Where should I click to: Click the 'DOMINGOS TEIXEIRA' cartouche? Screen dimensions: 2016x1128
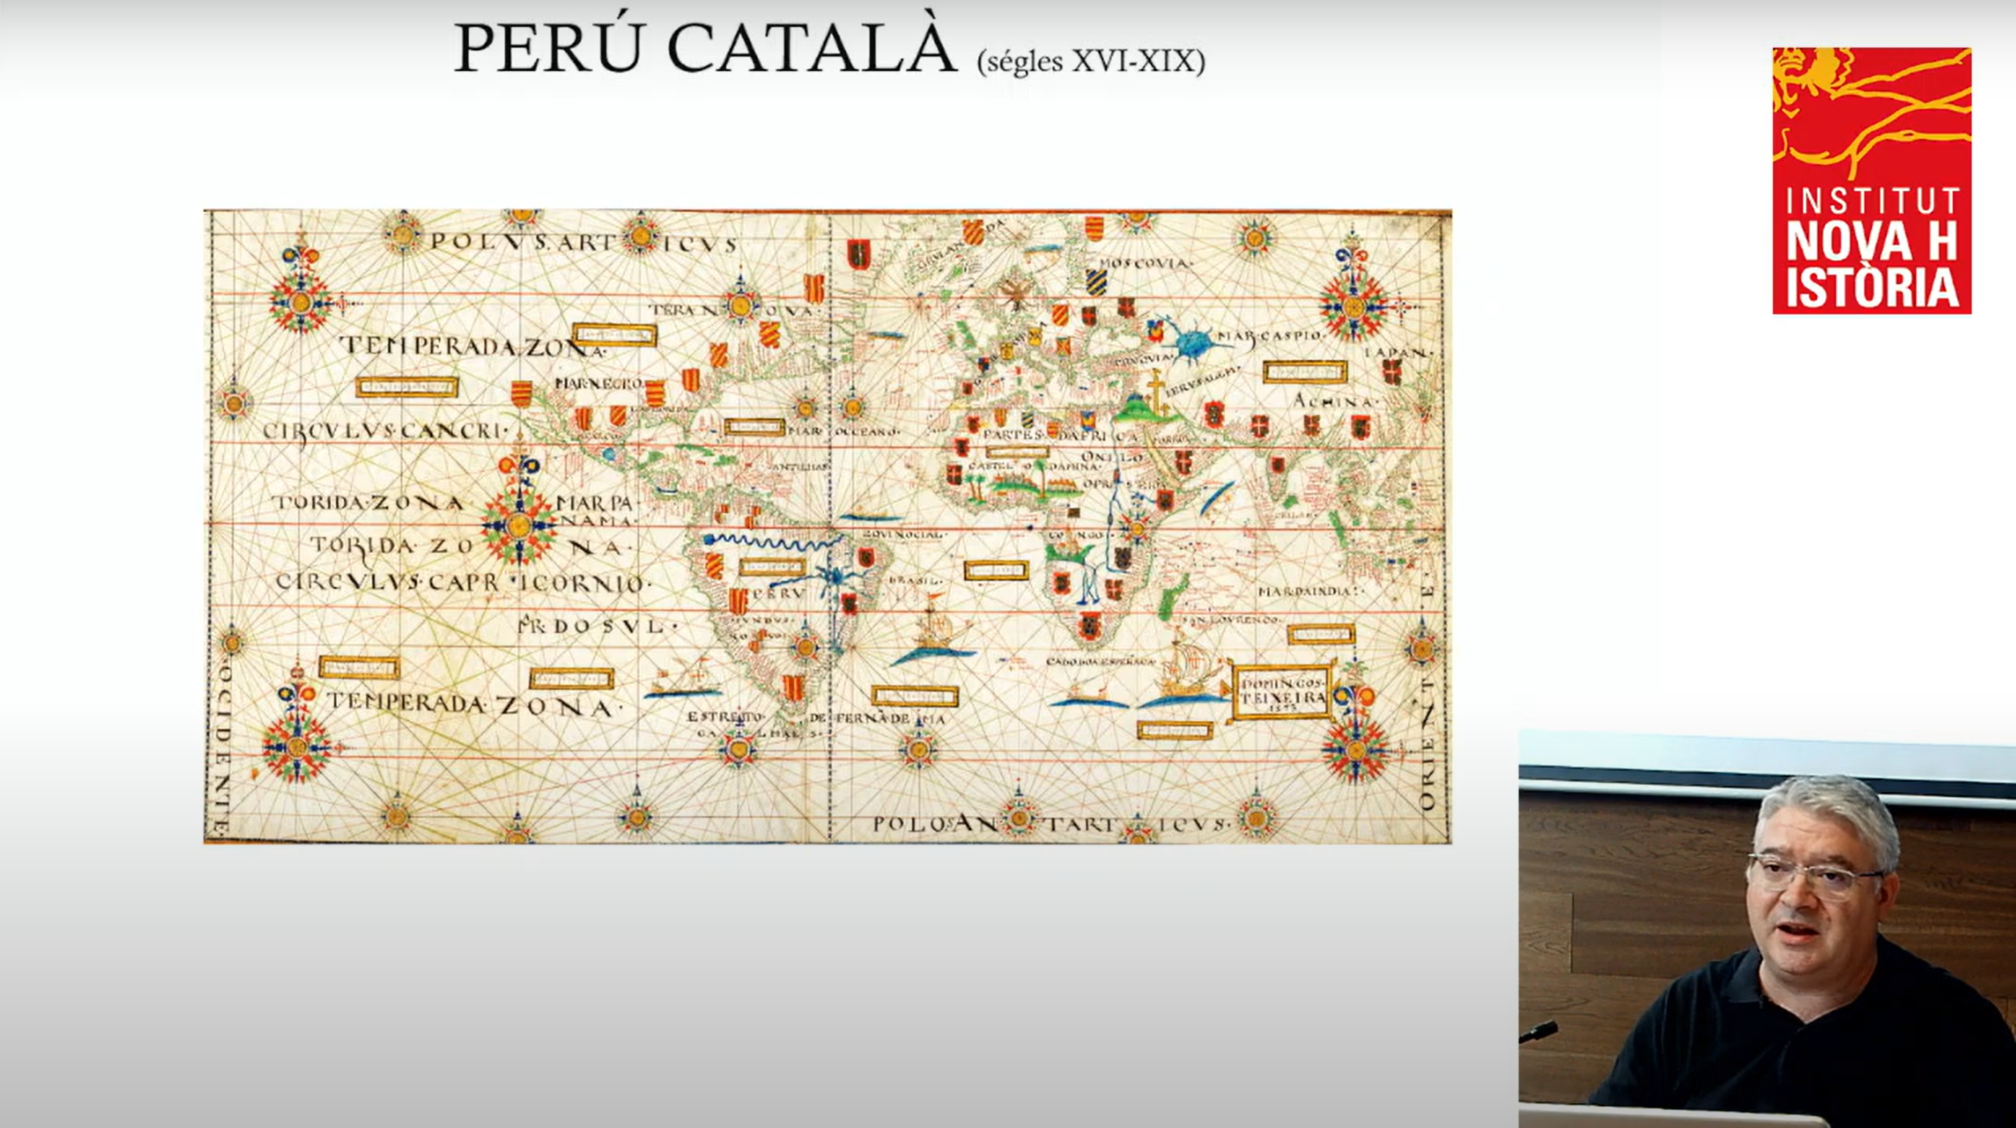coord(1282,692)
